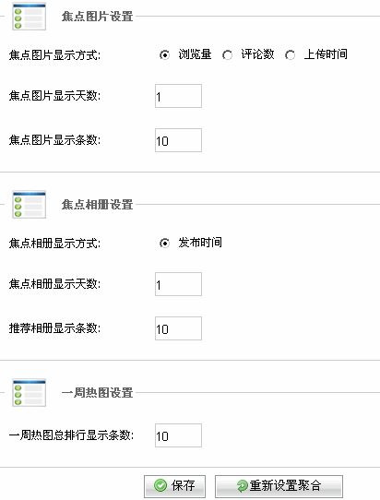Click the 重新设置聚合 button

(x=279, y=486)
